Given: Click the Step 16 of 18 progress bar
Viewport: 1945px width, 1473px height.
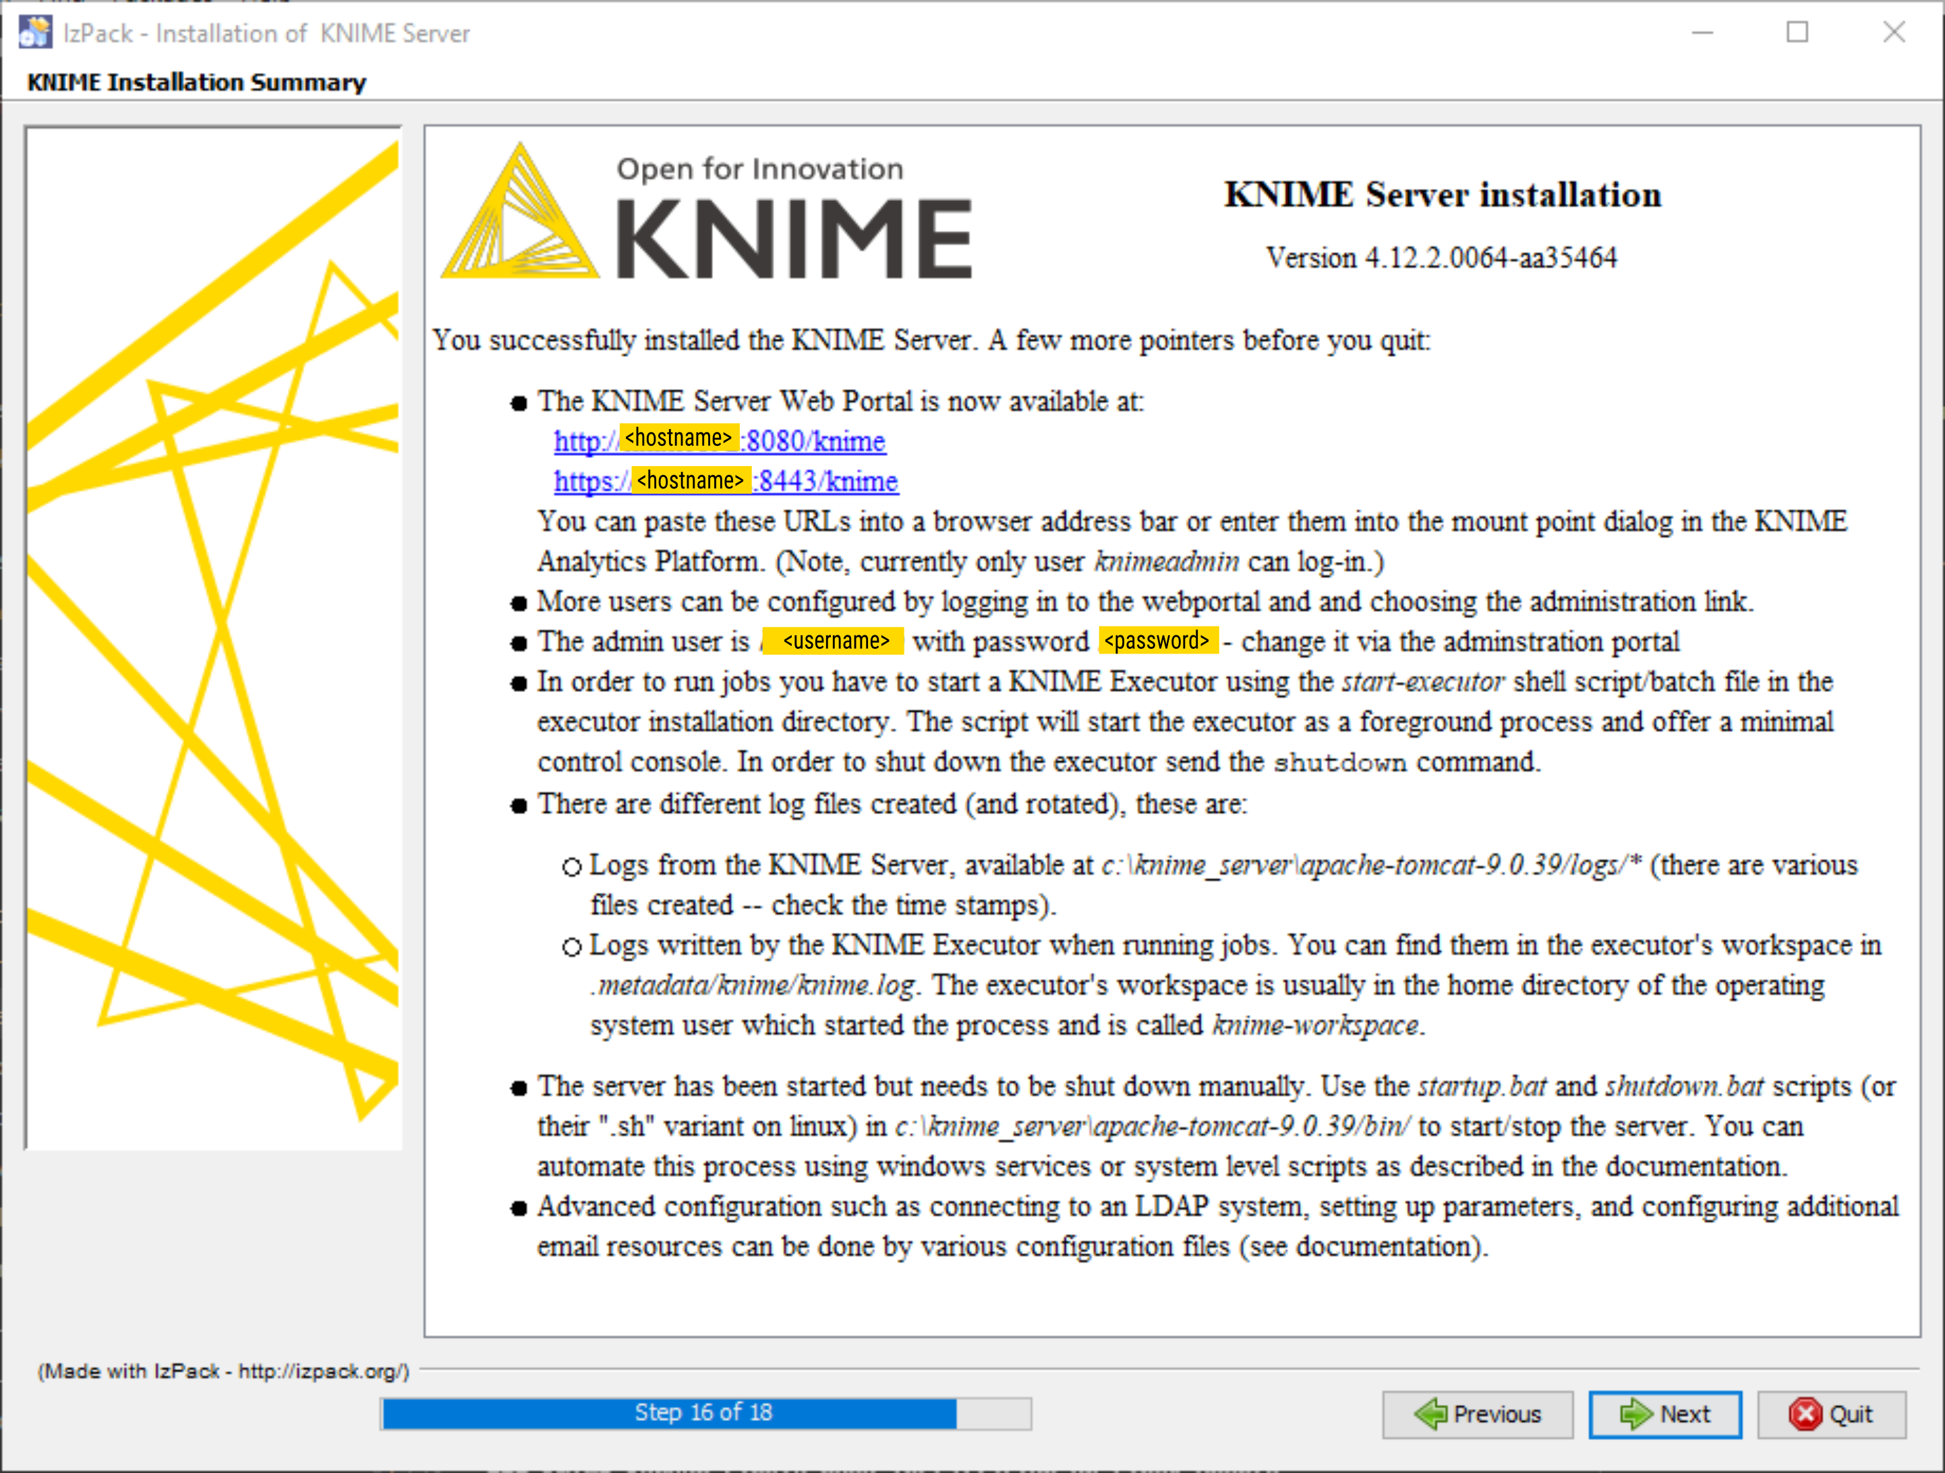Looking at the screenshot, I should pos(705,1413).
